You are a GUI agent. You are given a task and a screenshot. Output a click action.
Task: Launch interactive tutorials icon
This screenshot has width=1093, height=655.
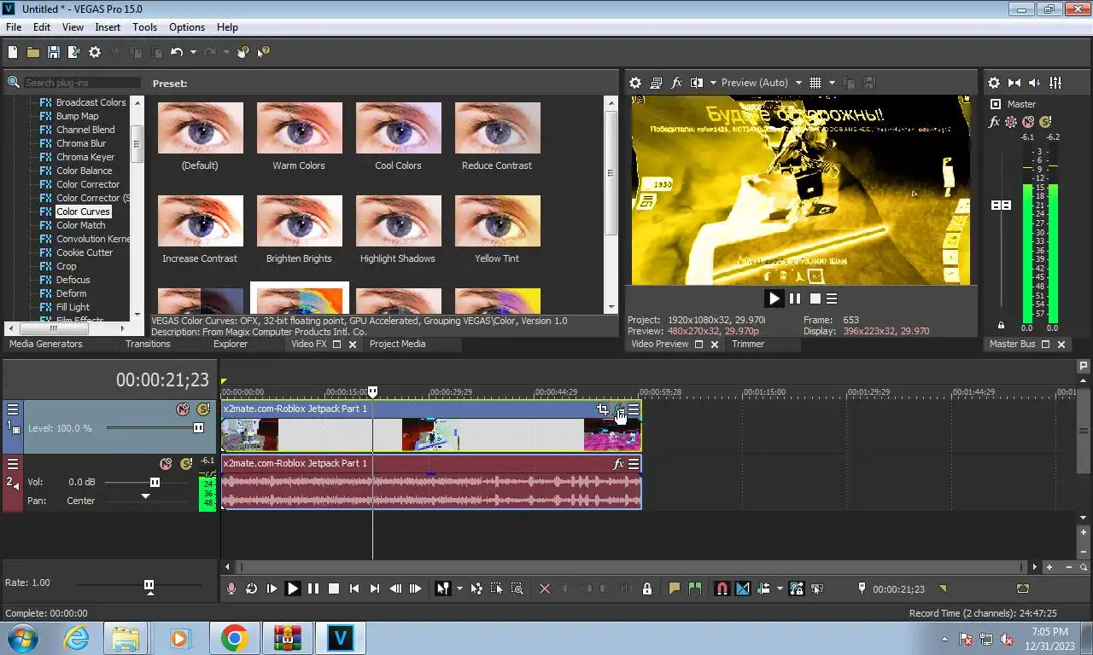[243, 52]
